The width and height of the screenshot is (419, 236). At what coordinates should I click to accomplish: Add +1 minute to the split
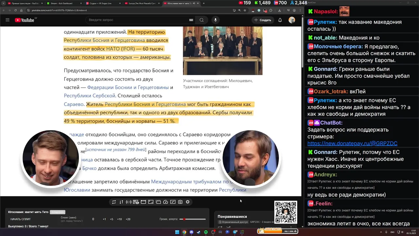pos(104,219)
